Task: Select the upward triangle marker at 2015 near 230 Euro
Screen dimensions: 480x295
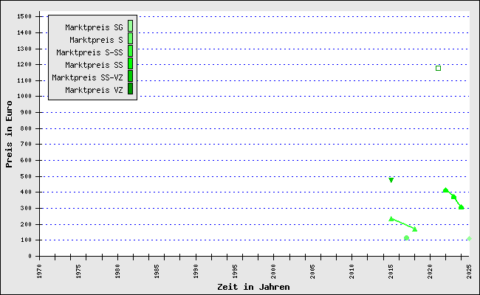Action: point(391,218)
